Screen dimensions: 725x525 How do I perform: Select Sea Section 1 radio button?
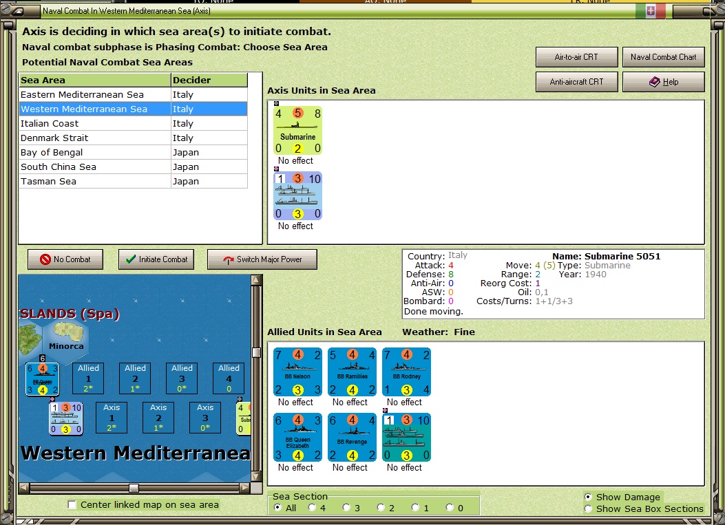pos(416,507)
